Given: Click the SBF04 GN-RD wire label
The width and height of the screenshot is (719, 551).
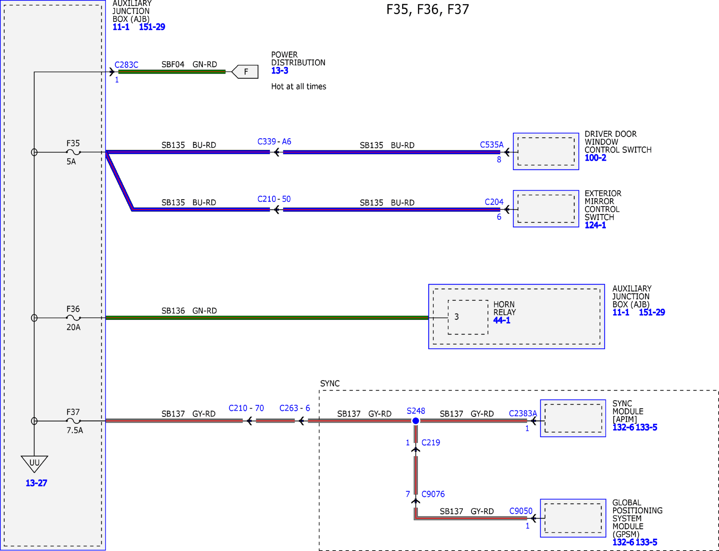Looking at the screenshot, I should point(189,64).
